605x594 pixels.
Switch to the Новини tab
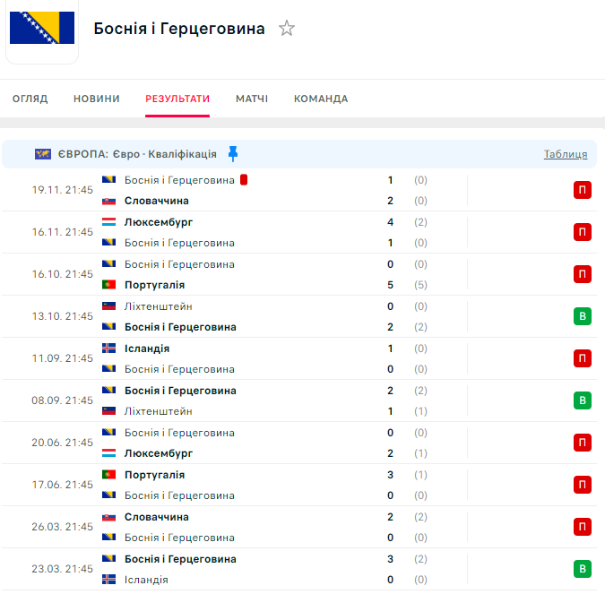tap(97, 99)
